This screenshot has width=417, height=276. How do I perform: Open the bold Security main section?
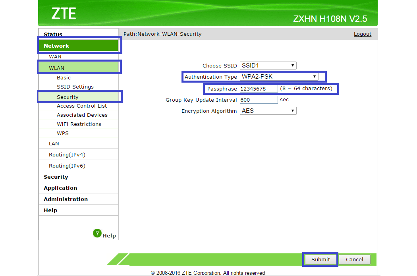point(56,177)
